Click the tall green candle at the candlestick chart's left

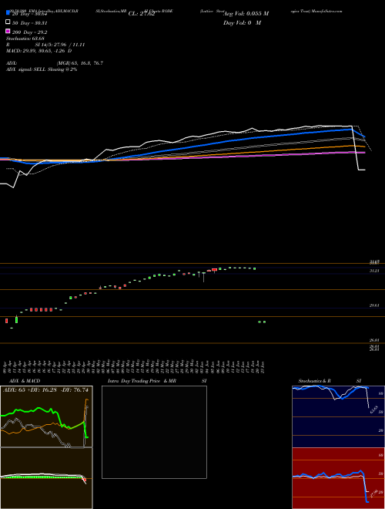pyautogui.click(x=16, y=319)
